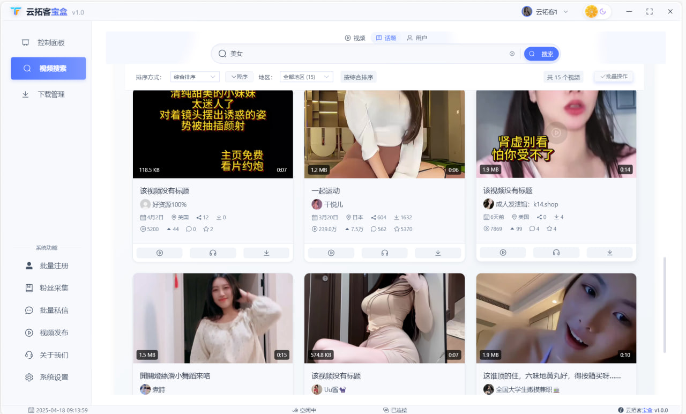The height and width of the screenshot is (414, 686).
Task: Click the download icon under the 肾虚别看 video
Action: point(609,252)
